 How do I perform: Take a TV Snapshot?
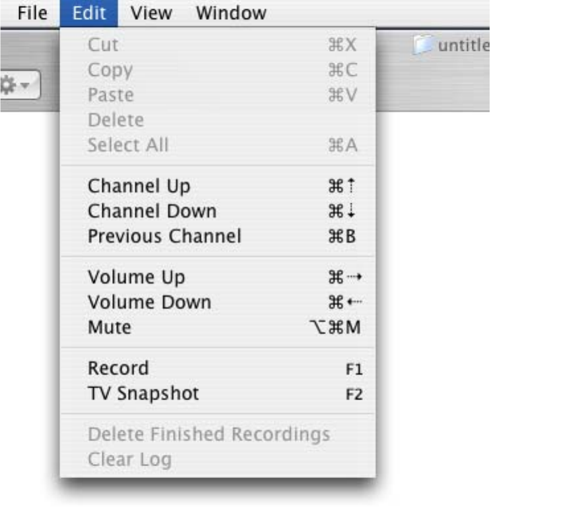[x=143, y=394]
